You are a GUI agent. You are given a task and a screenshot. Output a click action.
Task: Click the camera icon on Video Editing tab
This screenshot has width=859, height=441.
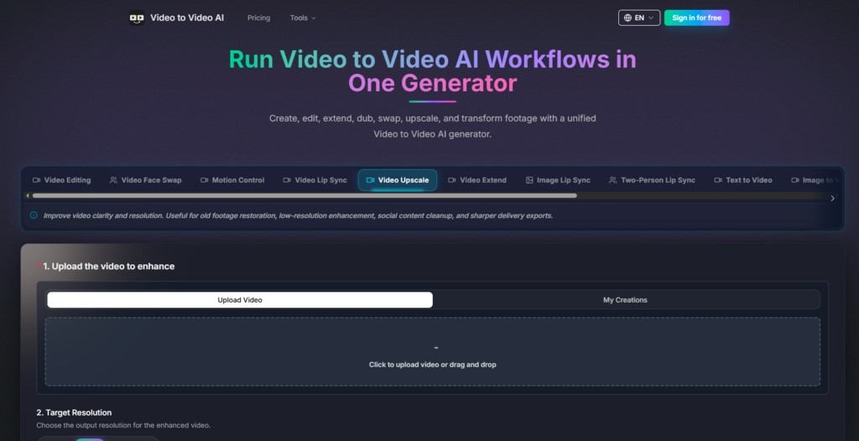[x=37, y=180]
